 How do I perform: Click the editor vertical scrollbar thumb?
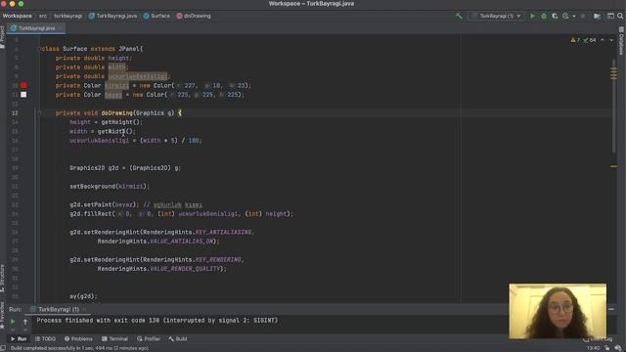(613, 106)
